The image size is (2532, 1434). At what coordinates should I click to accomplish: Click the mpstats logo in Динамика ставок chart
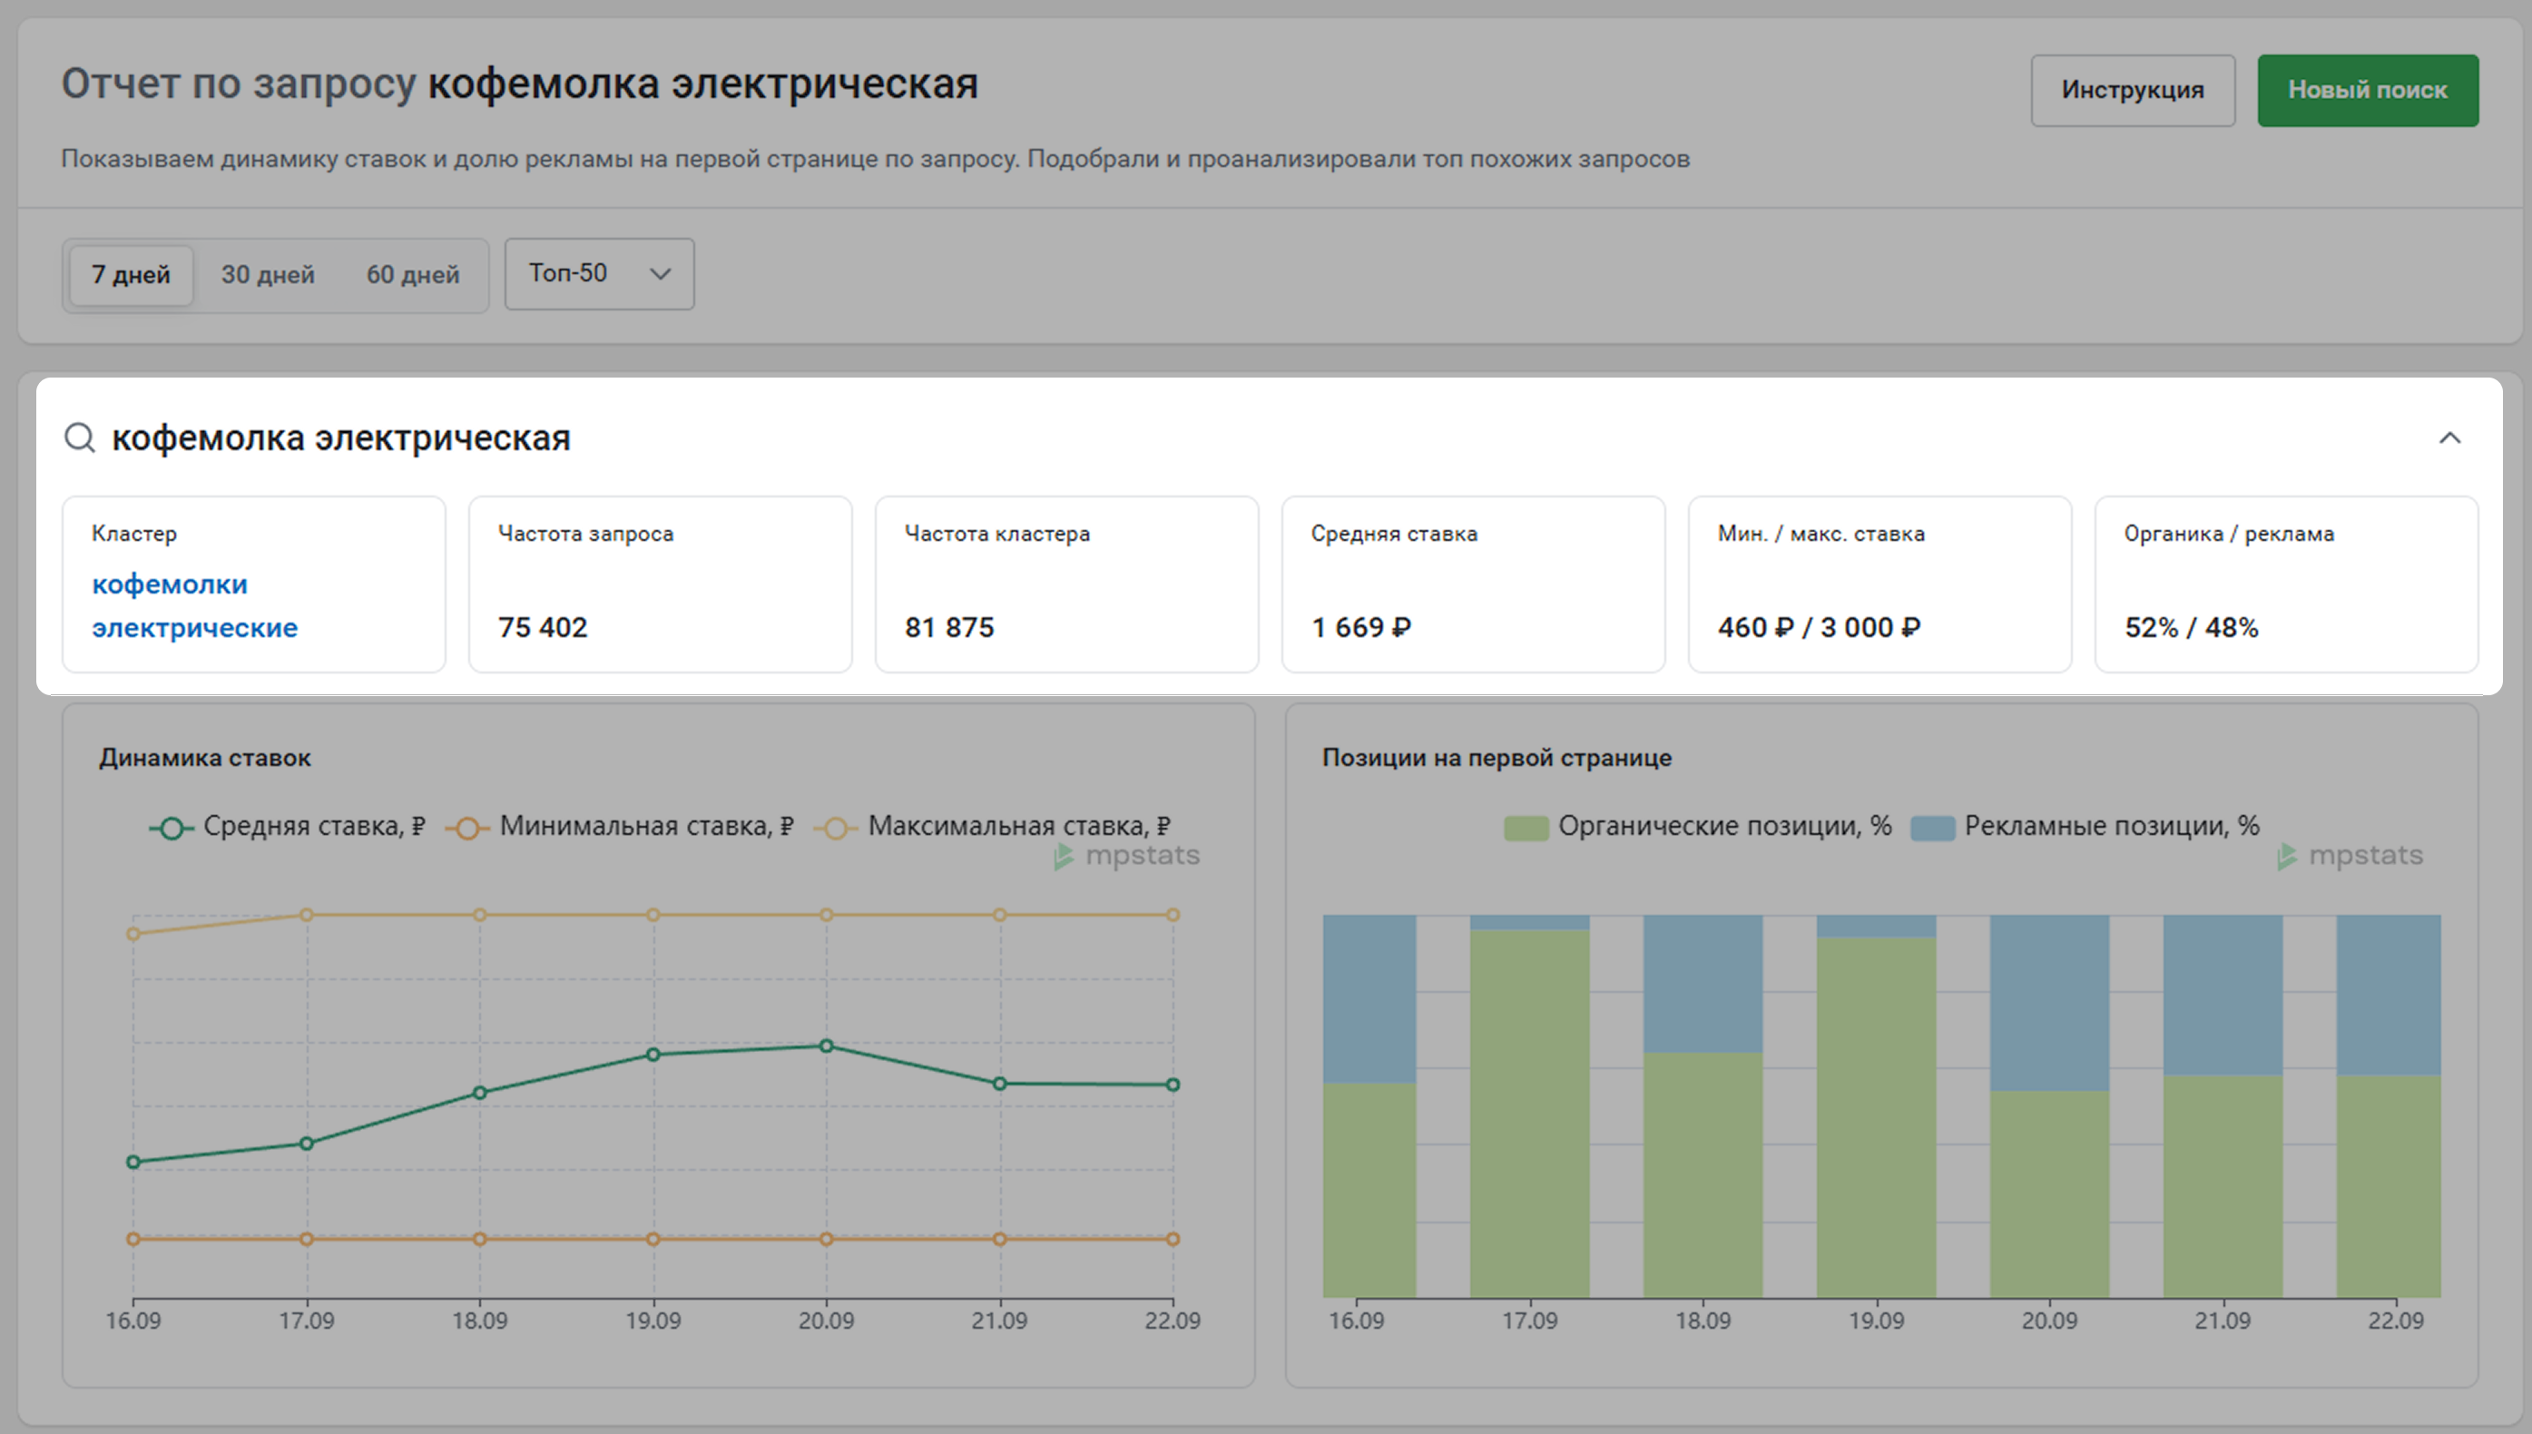1126,856
